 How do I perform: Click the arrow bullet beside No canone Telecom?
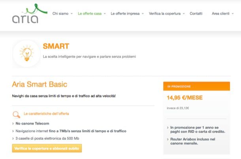(x=13, y=124)
